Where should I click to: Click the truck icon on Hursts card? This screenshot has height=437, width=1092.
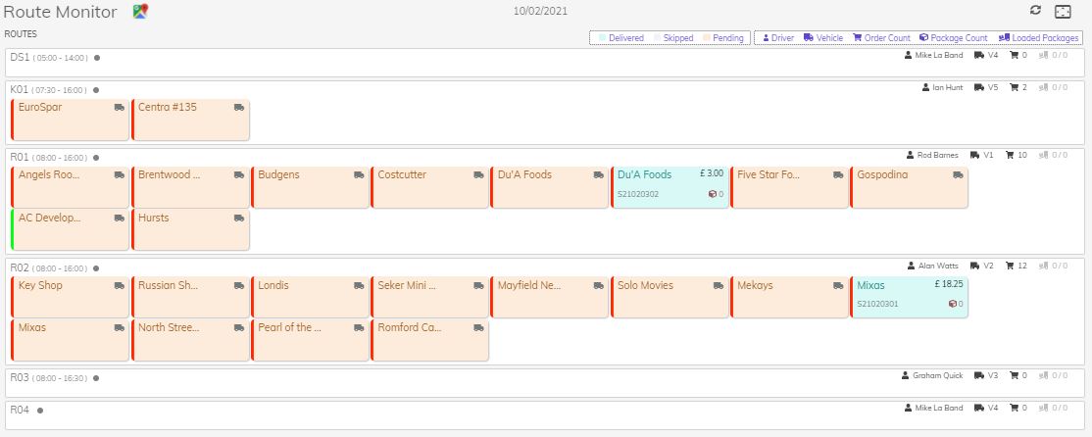point(239,218)
